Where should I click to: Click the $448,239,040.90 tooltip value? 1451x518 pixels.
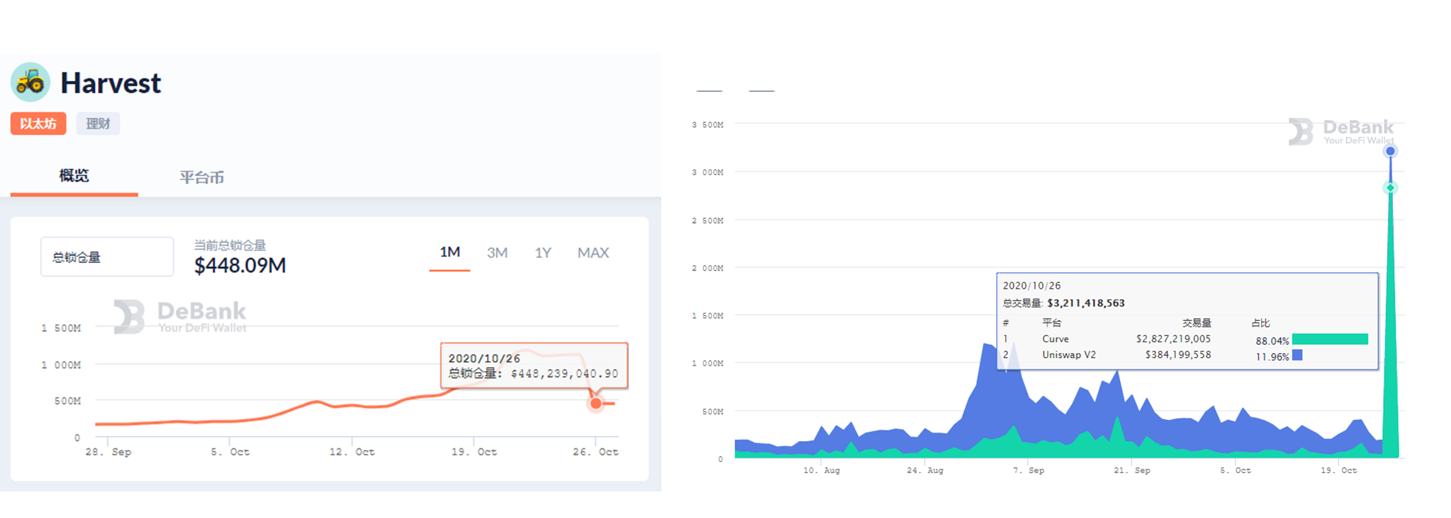pos(564,373)
